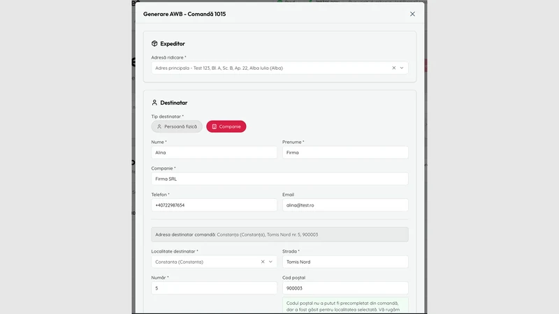559x314 pixels.
Task: Clear the Localitate destinatar selection
Action: point(263,262)
